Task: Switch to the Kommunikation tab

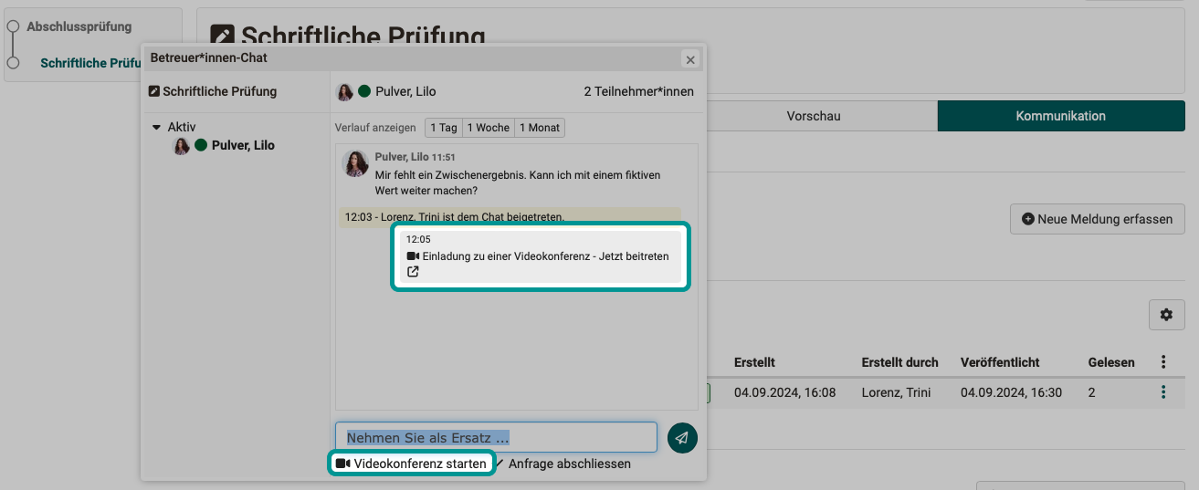Action: point(1060,116)
